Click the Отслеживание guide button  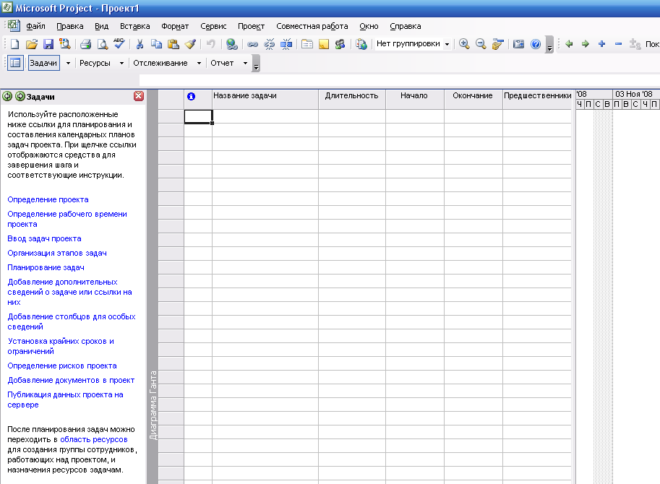(160, 63)
